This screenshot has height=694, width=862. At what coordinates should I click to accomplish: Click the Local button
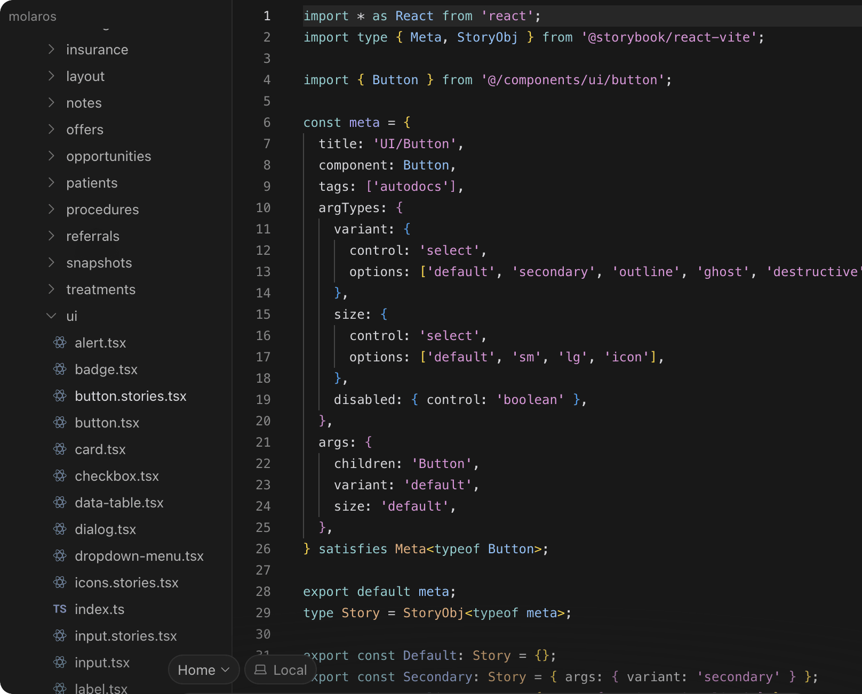coord(281,669)
